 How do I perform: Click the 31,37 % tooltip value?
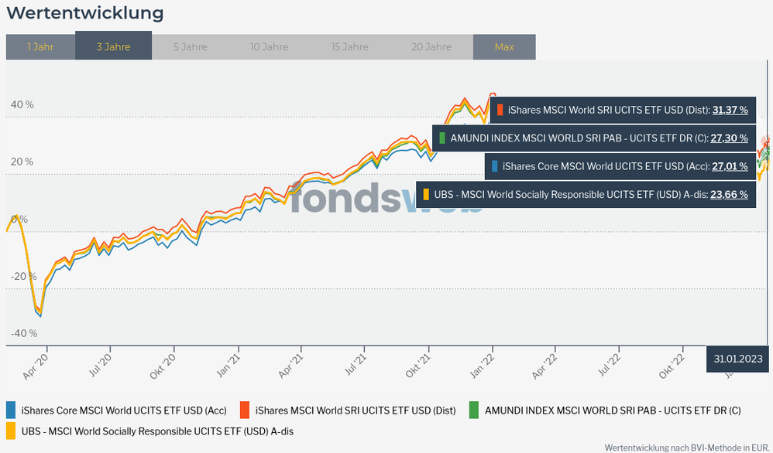pyautogui.click(x=730, y=111)
